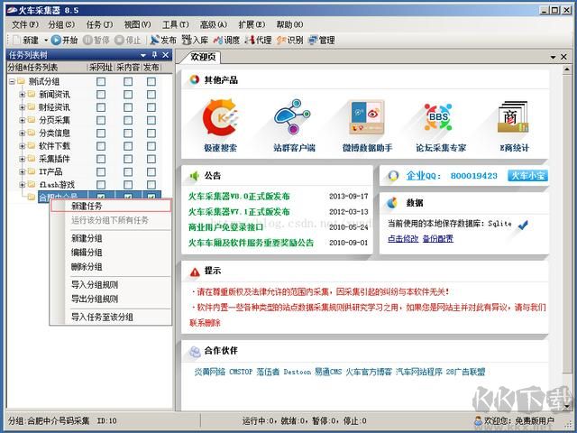Click the 公告 speaker icon
The width and height of the screenshot is (577, 433).
(x=195, y=176)
